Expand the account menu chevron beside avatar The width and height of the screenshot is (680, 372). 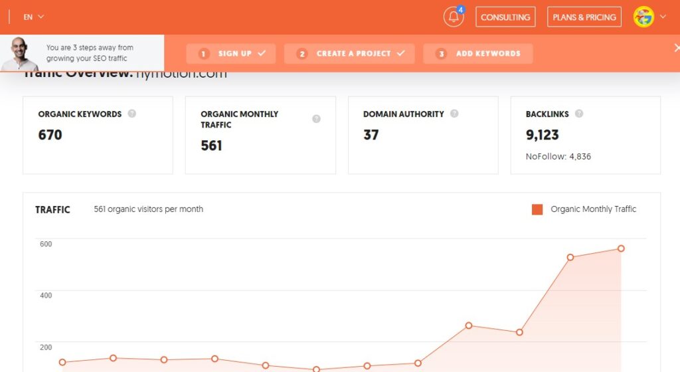pos(663,17)
